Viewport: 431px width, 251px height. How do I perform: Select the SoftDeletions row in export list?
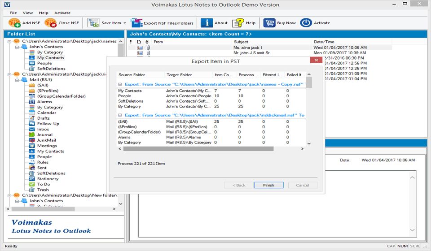211,101
